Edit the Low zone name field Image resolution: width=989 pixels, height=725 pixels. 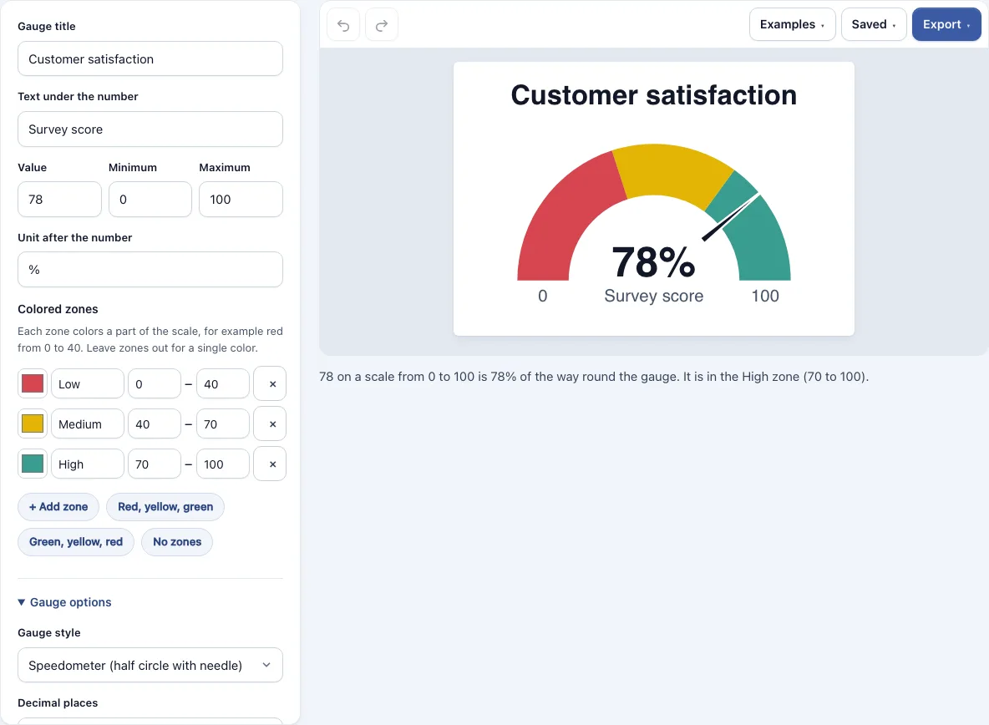tap(88, 384)
